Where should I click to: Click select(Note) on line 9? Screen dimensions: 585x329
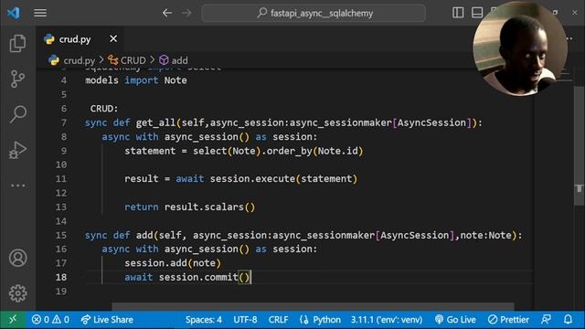pos(227,151)
